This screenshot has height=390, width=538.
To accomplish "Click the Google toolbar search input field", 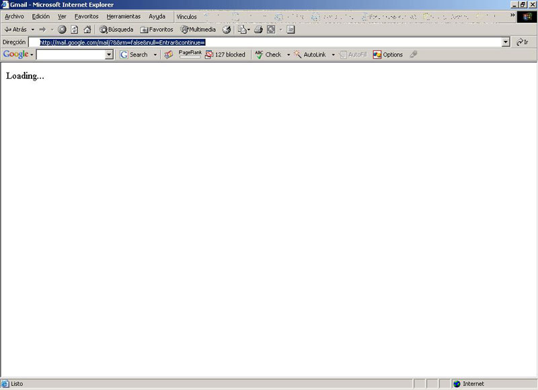I will click(71, 54).
